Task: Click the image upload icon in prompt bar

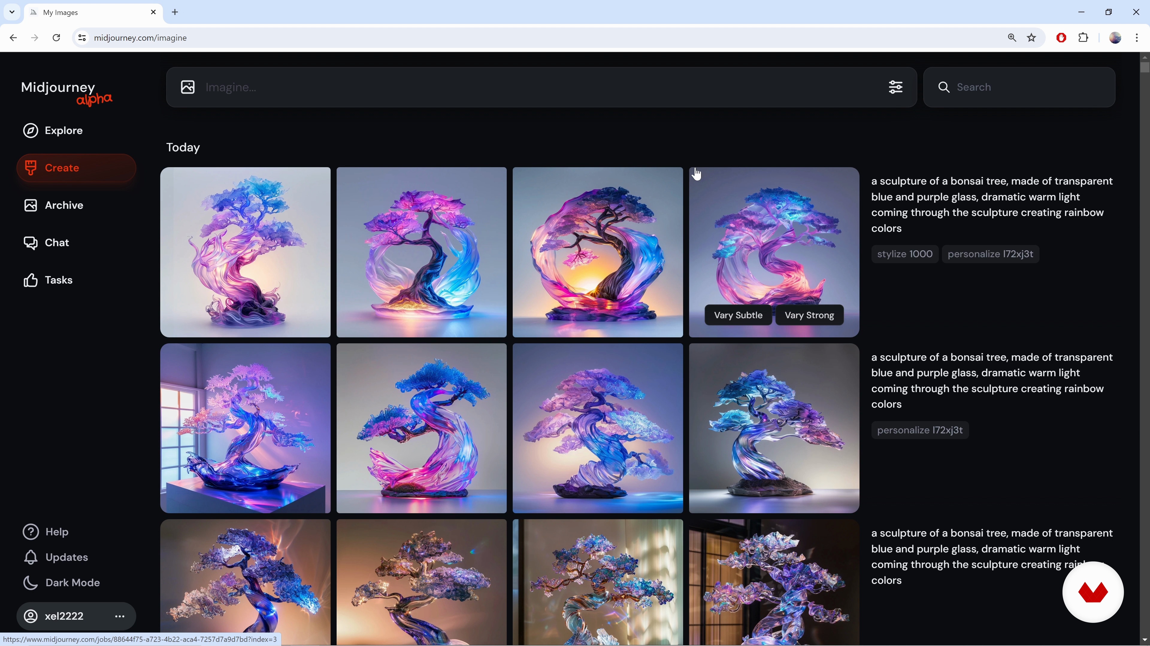Action: coord(188,87)
